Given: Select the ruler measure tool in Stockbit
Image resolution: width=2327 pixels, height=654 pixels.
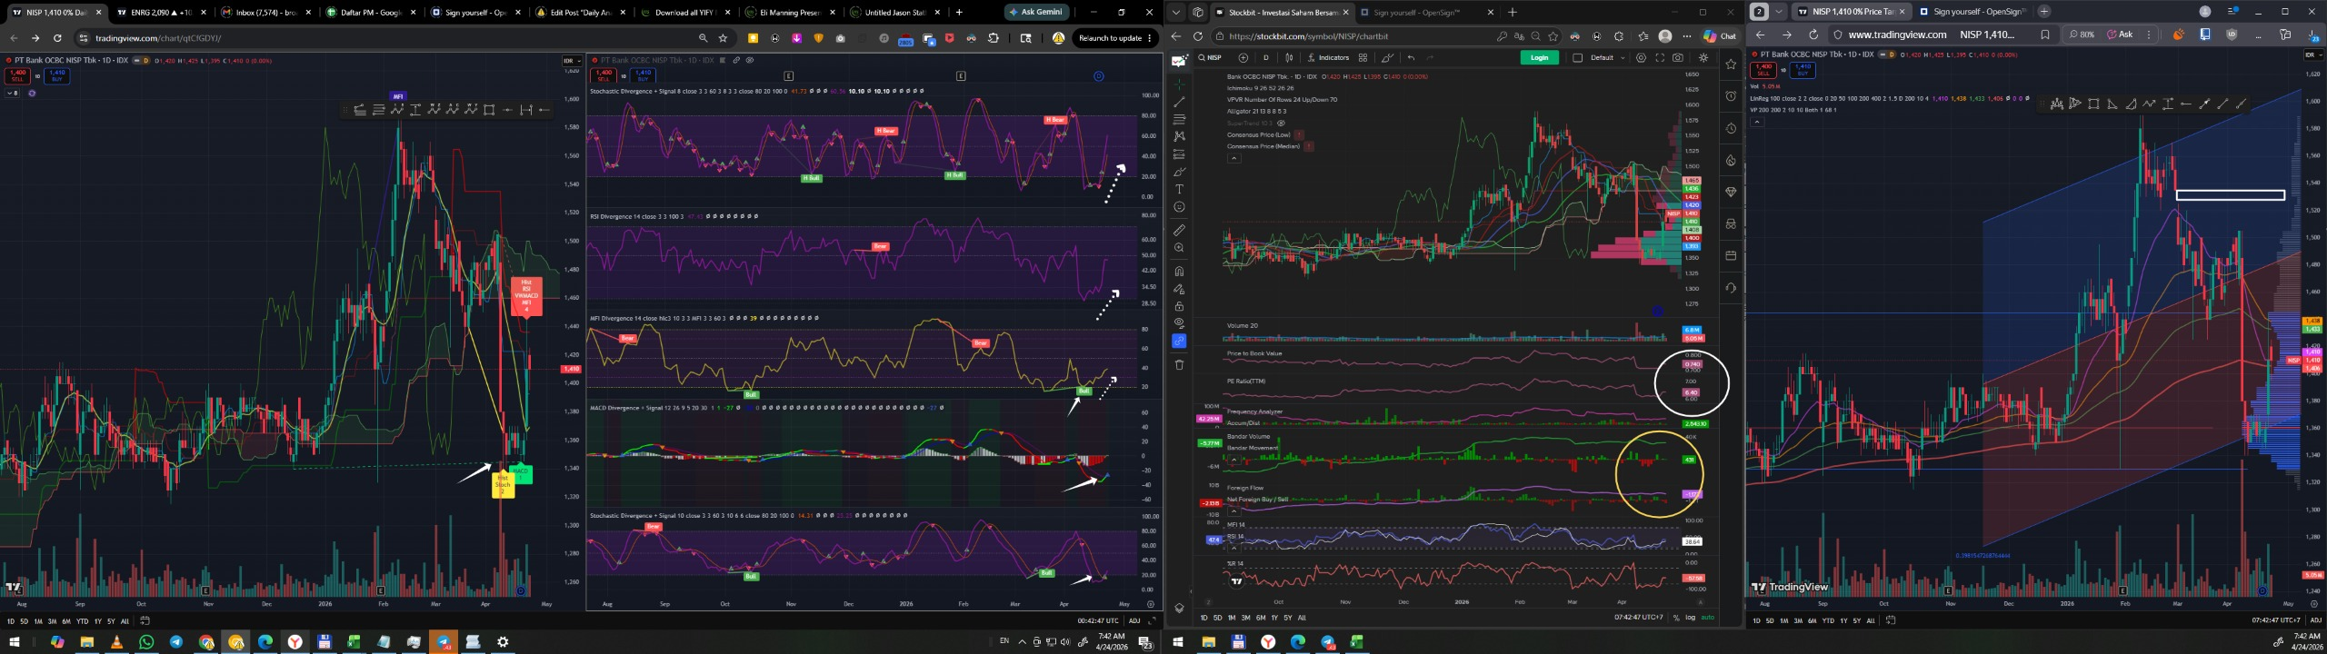Looking at the screenshot, I should point(1179,230).
